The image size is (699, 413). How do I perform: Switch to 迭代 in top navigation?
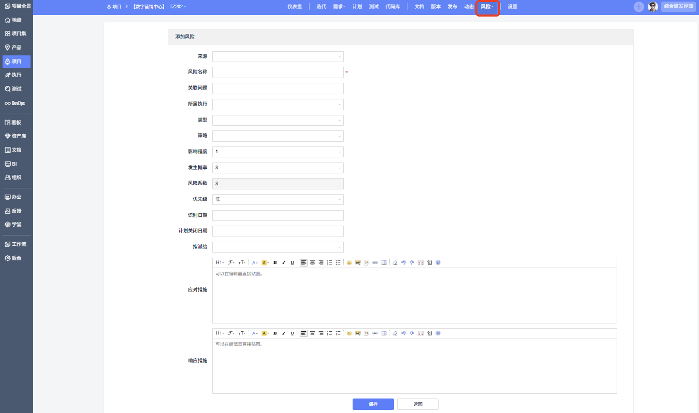[x=321, y=7]
